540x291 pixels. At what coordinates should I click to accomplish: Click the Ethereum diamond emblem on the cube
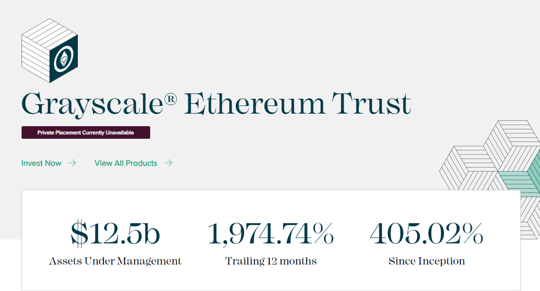[x=64, y=59]
